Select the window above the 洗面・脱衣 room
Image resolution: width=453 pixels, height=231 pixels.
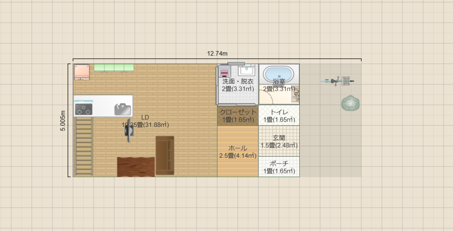236,63
